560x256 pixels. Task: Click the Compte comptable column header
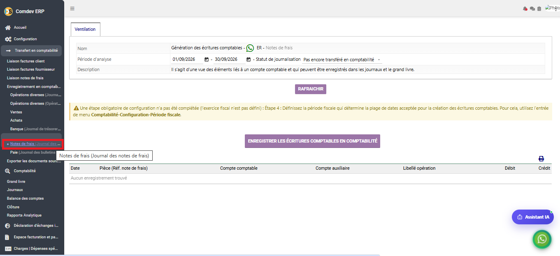[239, 168]
